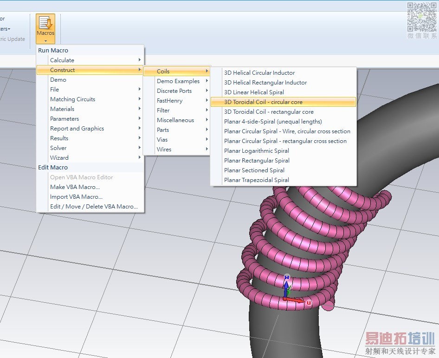Open Solver macro submenu
Viewport: 439px width, 358px height.
pos(90,148)
